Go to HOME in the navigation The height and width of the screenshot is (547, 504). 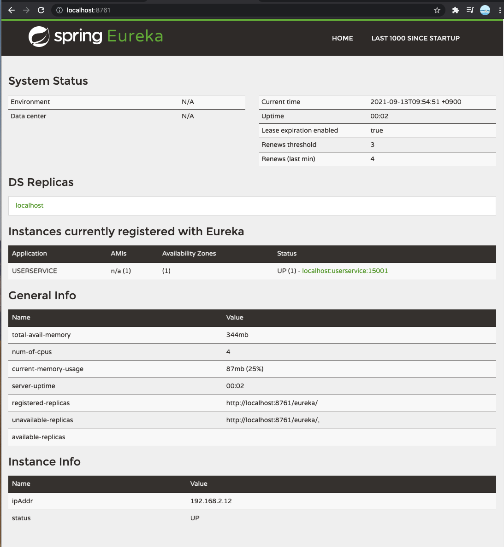342,38
